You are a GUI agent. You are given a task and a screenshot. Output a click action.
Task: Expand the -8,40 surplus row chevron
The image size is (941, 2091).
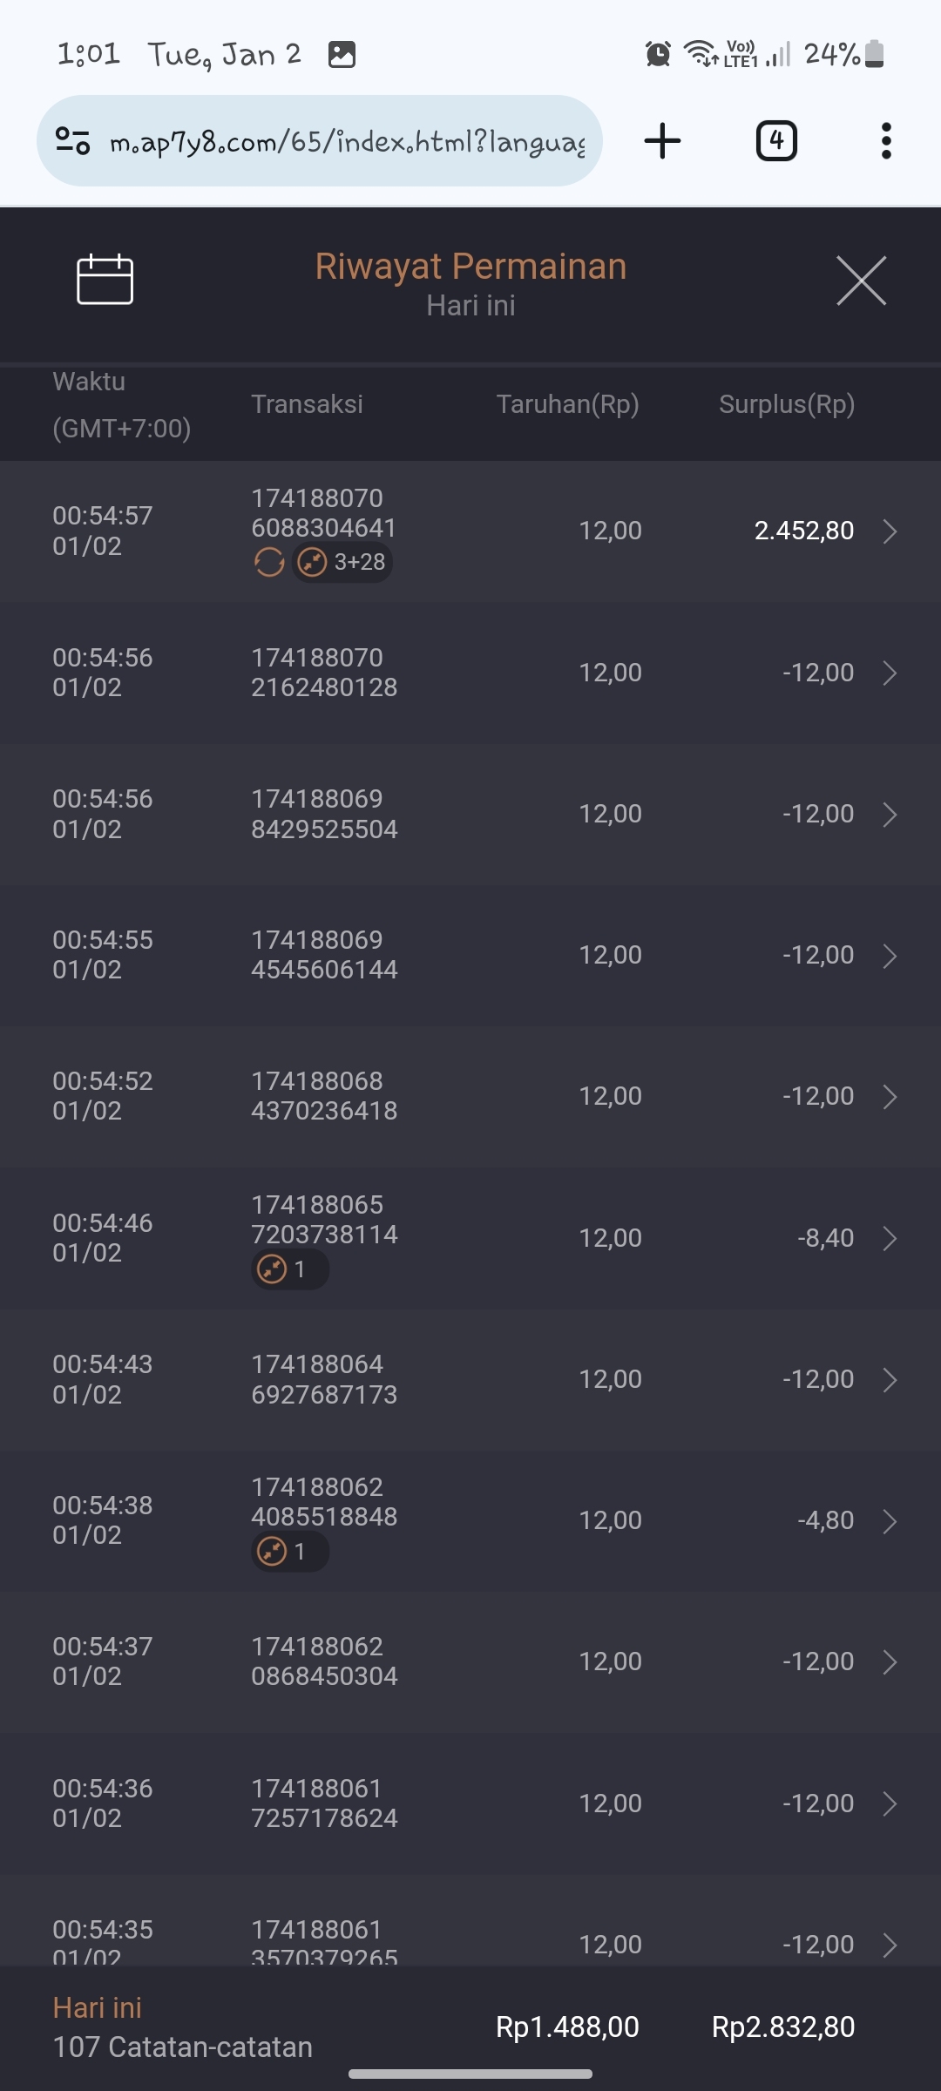(x=890, y=1238)
